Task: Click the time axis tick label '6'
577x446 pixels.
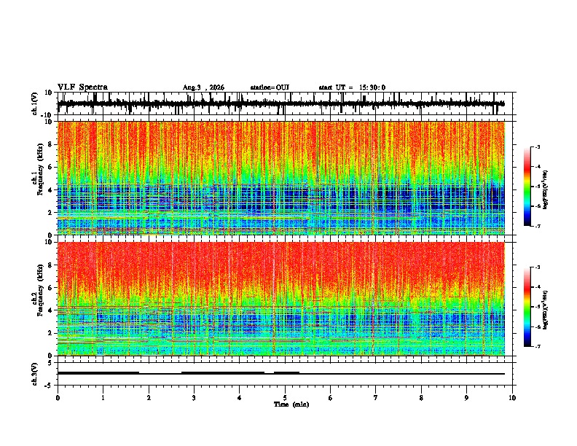Action: click(x=331, y=398)
